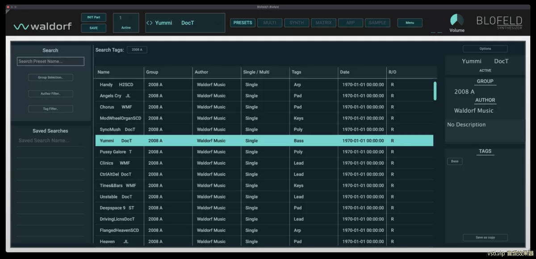Screen dimensions: 536x259
Task: Click the 2008 A search tag chip
Action: click(x=137, y=50)
